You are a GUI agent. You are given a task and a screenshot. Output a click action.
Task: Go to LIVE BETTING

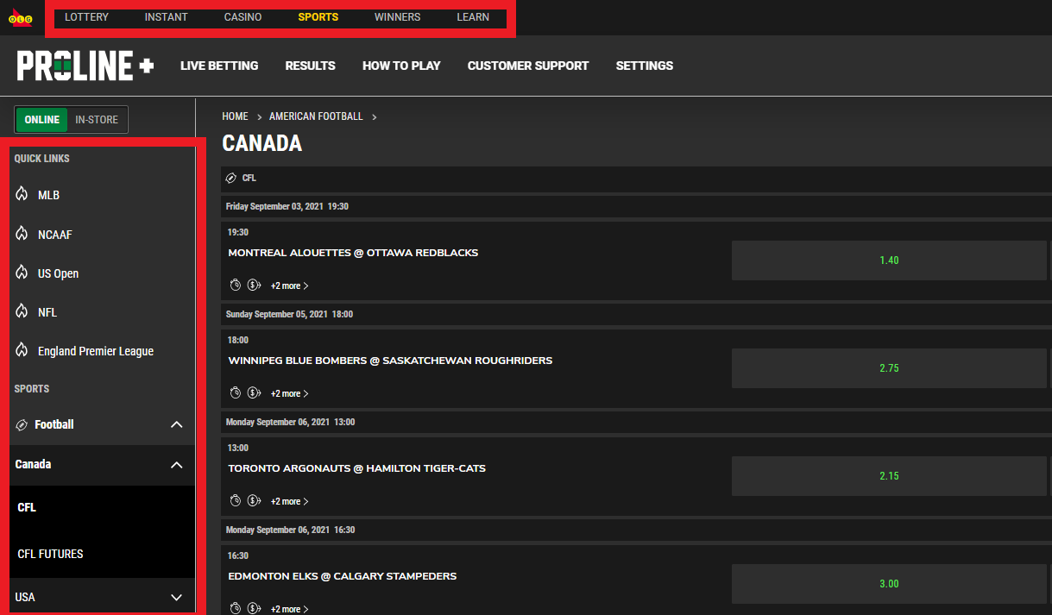click(x=219, y=66)
